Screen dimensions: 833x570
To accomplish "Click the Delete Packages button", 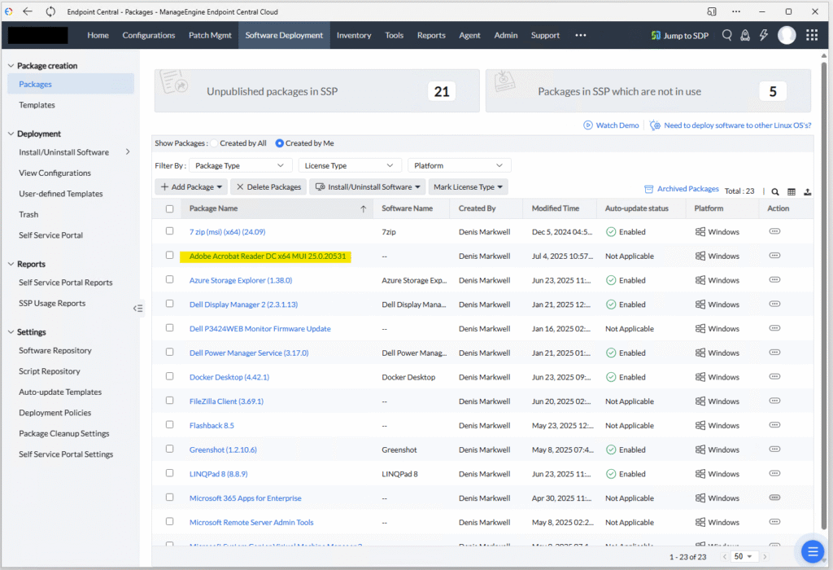I will point(268,187).
